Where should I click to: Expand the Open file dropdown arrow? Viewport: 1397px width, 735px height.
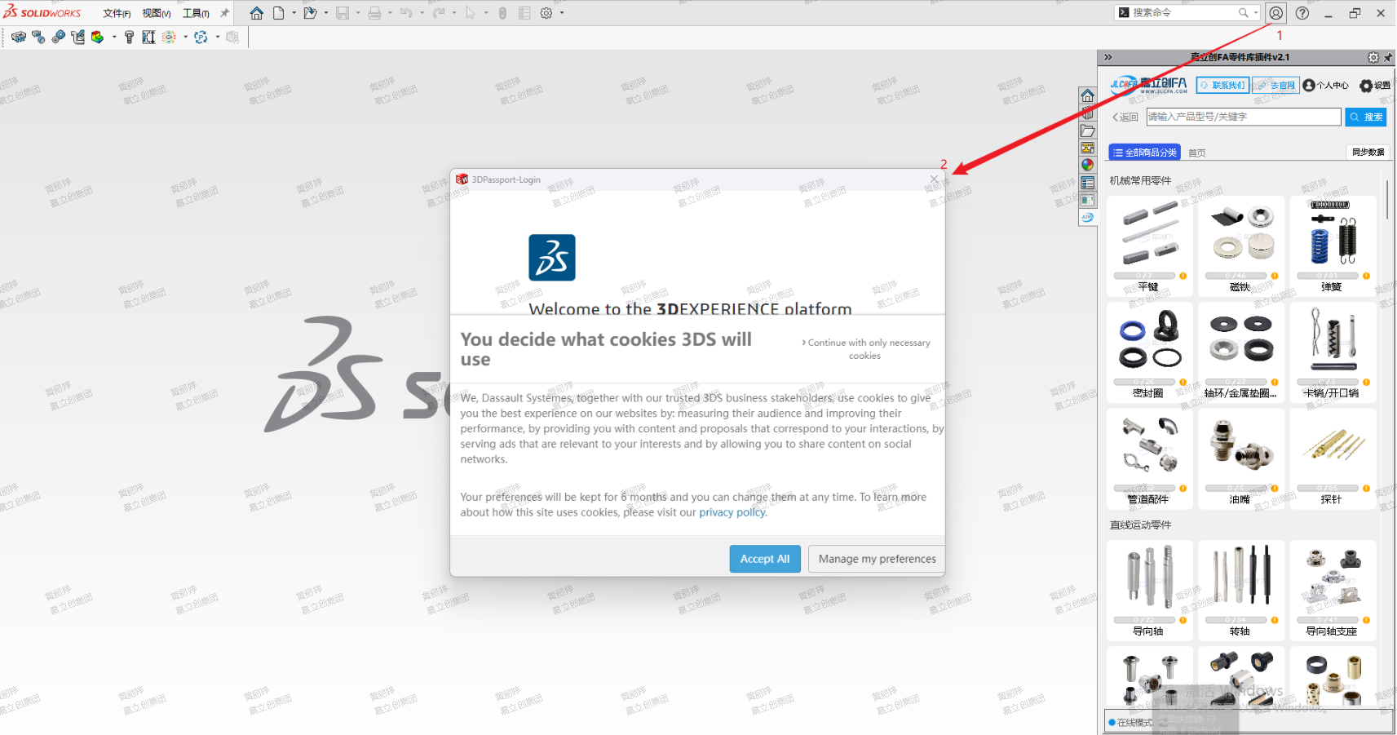(326, 13)
